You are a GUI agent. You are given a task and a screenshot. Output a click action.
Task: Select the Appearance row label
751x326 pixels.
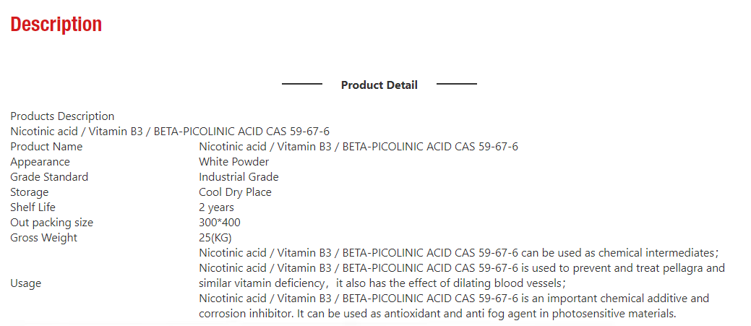click(x=40, y=162)
